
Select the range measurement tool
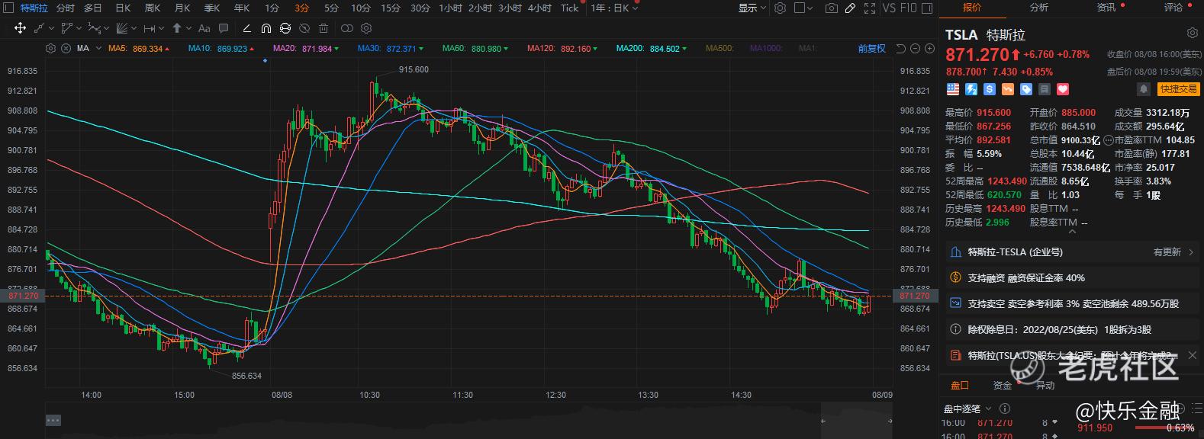pos(149,28)
